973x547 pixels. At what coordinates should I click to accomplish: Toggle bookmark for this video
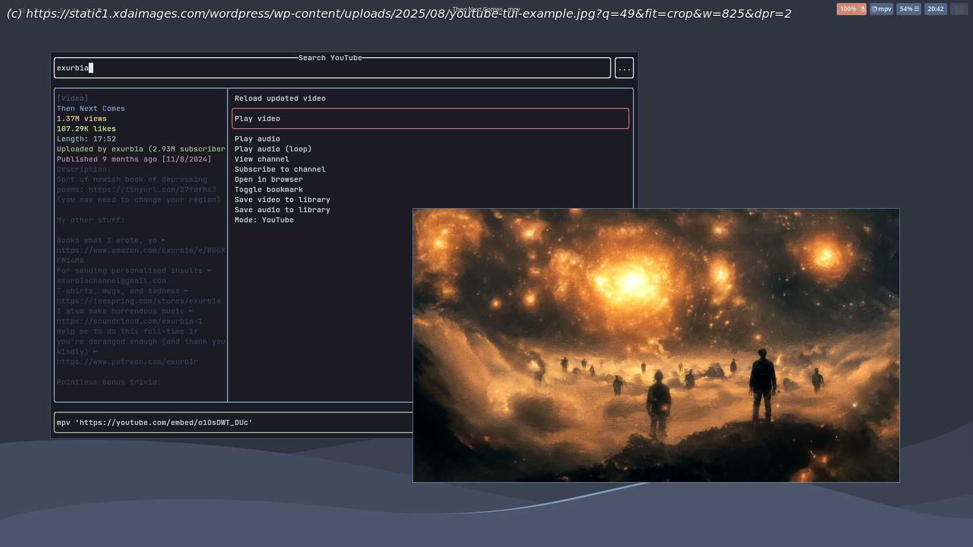coord(268,190)
